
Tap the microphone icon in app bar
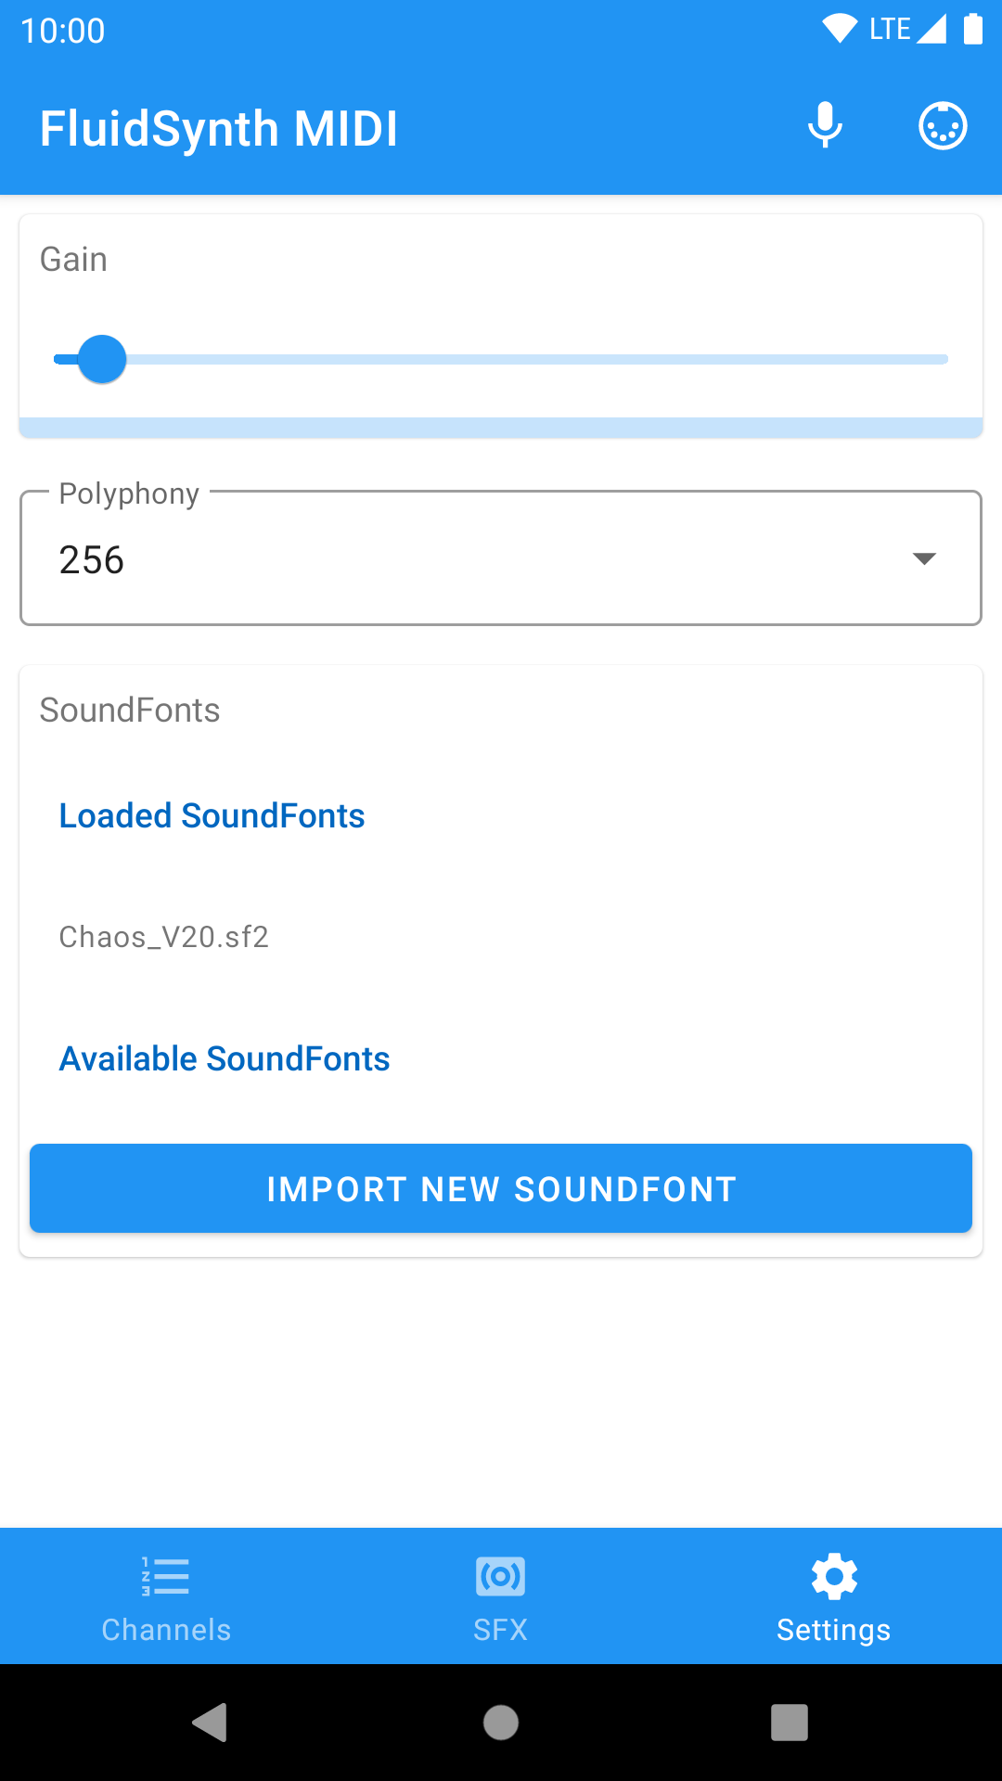(x=825, y=126)
